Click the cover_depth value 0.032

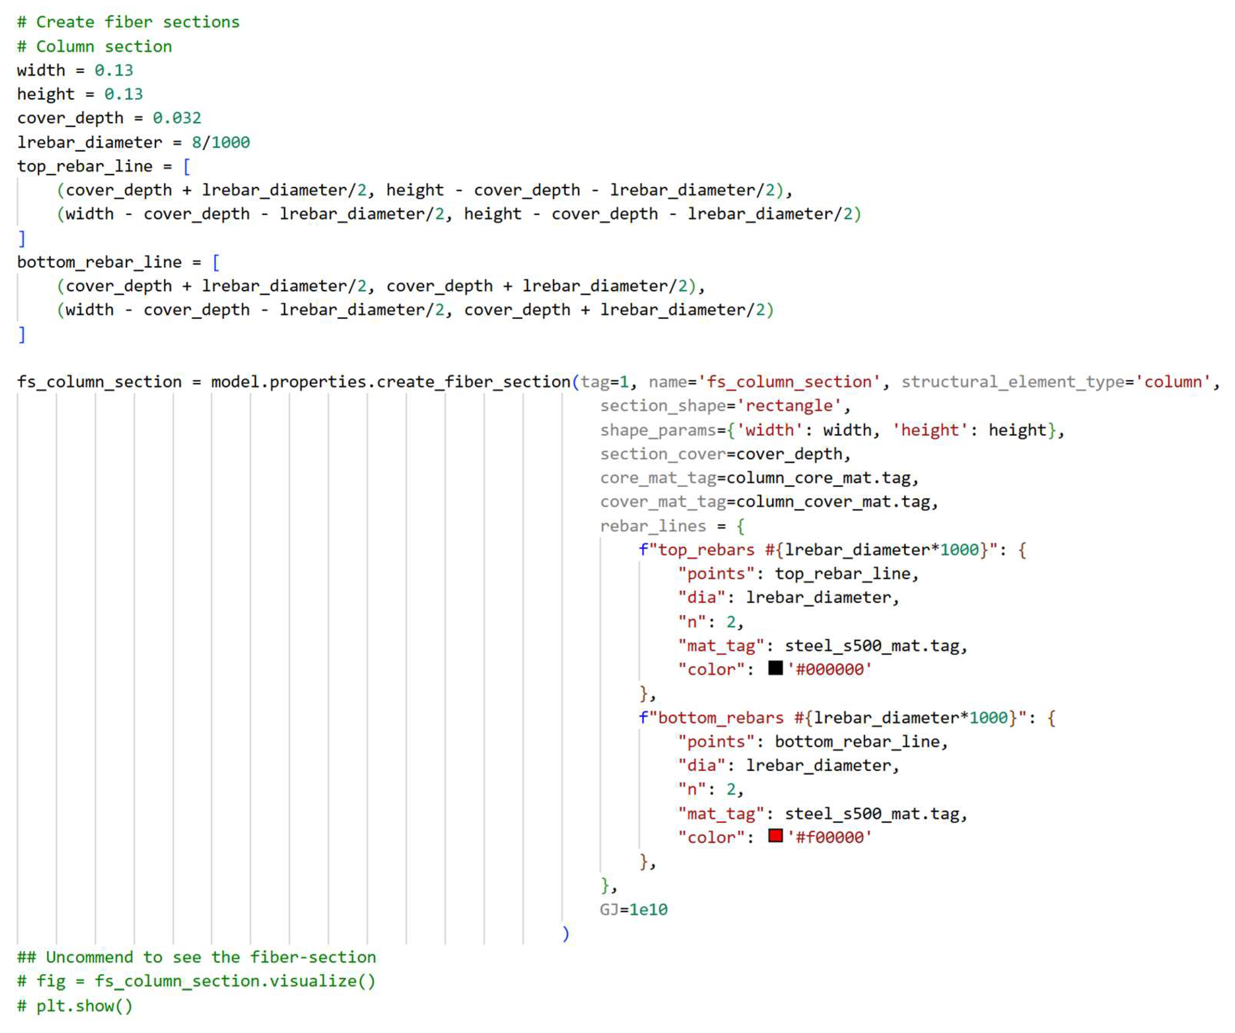click(x=176, y=118)
